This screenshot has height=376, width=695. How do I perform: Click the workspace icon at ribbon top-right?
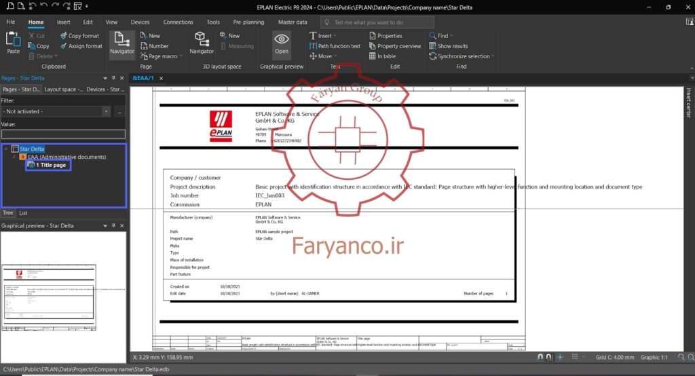coord(690,22)
